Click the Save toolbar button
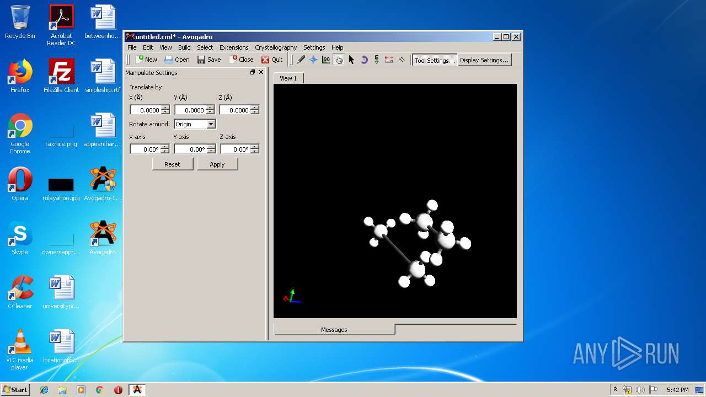Image resolution: width=706 pixels, height=397 pixels. 209,60
